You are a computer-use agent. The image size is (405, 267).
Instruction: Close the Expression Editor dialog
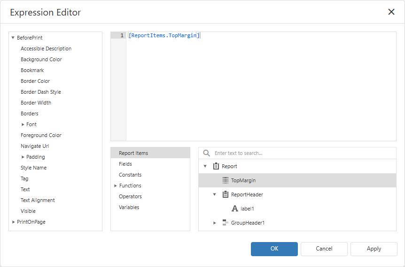pos(391,12)
